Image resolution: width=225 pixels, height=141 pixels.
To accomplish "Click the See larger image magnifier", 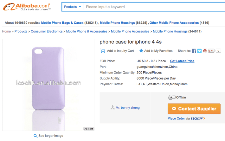I will click(36, 136).
